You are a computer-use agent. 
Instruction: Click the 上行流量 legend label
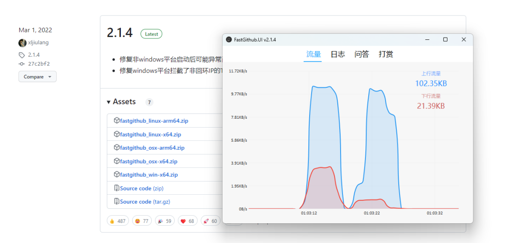coord(431,74)
